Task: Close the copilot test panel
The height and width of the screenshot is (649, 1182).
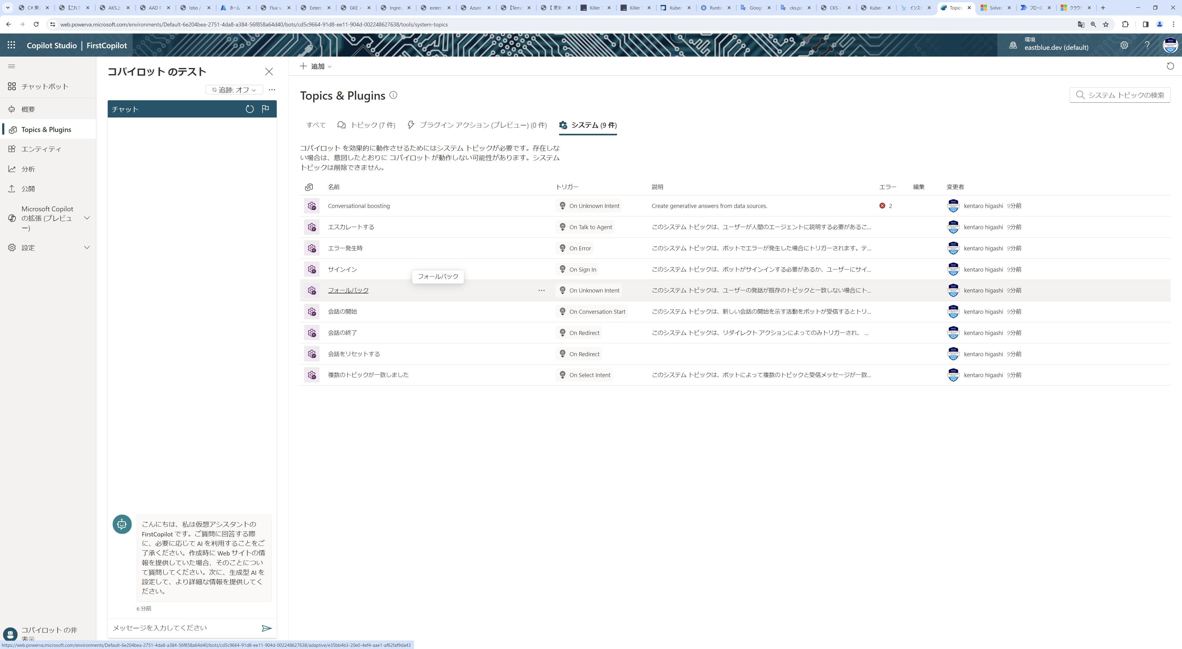Action: click(x=269, y=71)
